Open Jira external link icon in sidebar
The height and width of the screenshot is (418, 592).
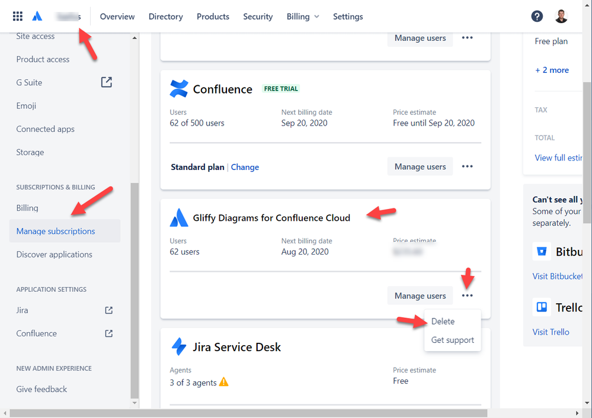point(108,310)
